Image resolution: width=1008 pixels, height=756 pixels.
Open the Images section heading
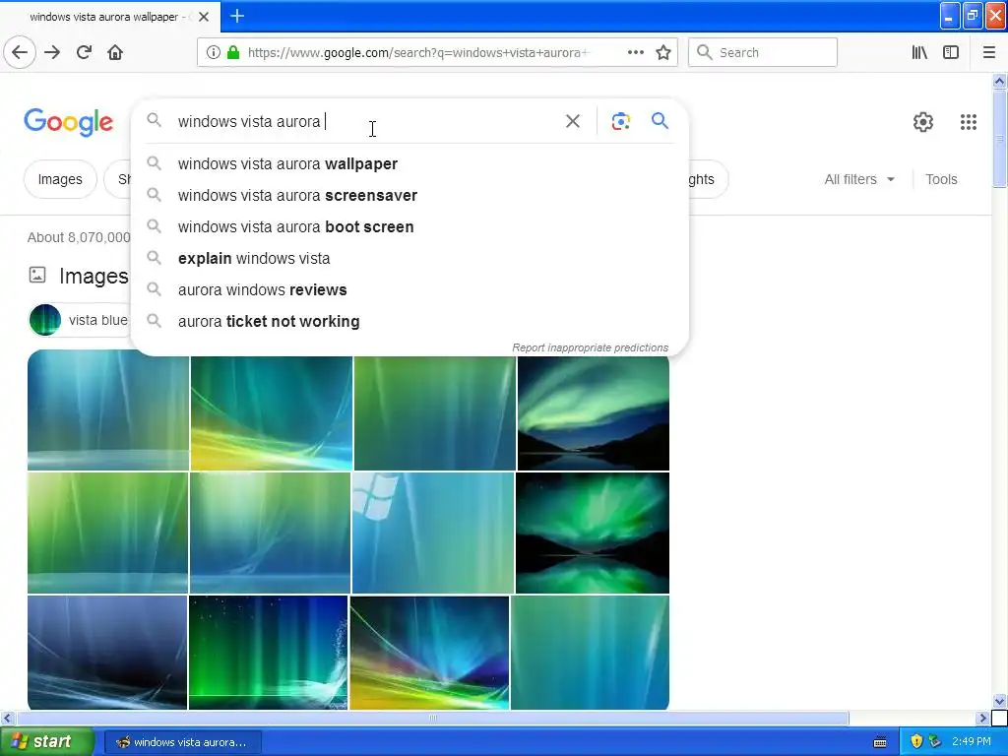(94, 277)
